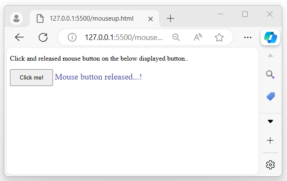This screenshot has width=287, height=181.
Task: Select the mouseup.html browser tab
Action: (x=91, y=18)
